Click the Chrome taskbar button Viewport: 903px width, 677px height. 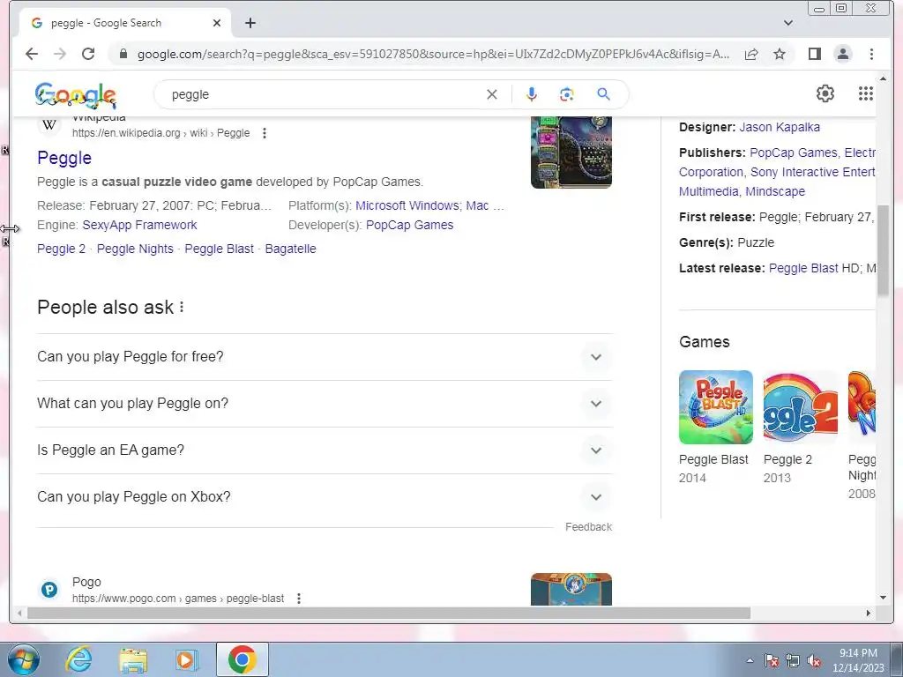242,659
